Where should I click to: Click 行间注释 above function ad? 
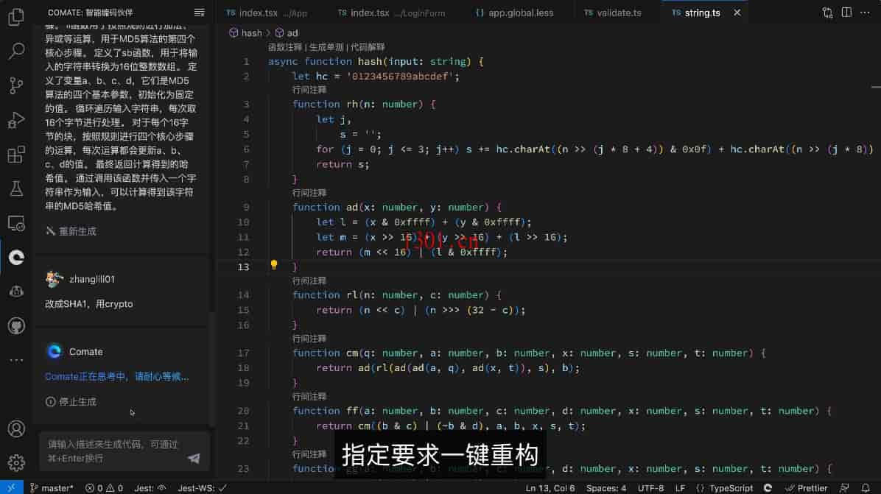point(309,193)
